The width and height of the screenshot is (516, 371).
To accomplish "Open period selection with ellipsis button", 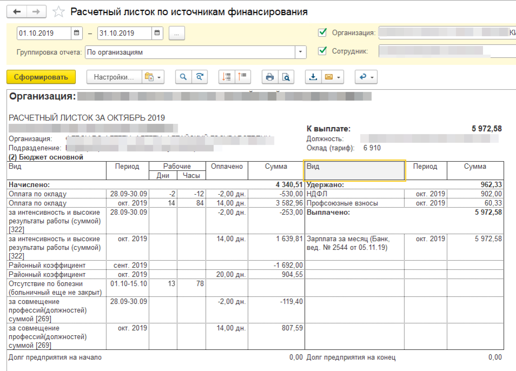I will tap(177, 34).
